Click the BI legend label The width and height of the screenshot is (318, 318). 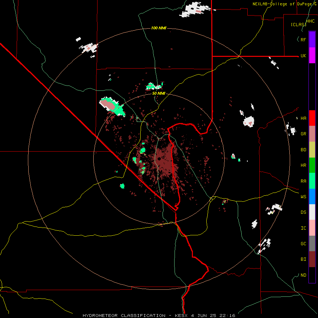303,259
